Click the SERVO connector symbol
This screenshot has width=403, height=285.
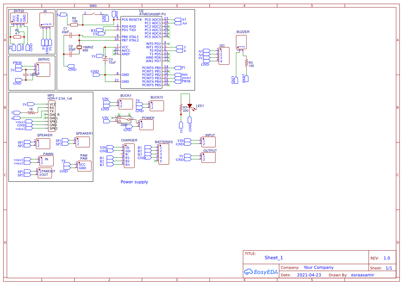[43, 70]
